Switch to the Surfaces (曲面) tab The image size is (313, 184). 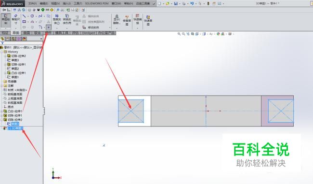pyautogui.click(x=26, y=33)
